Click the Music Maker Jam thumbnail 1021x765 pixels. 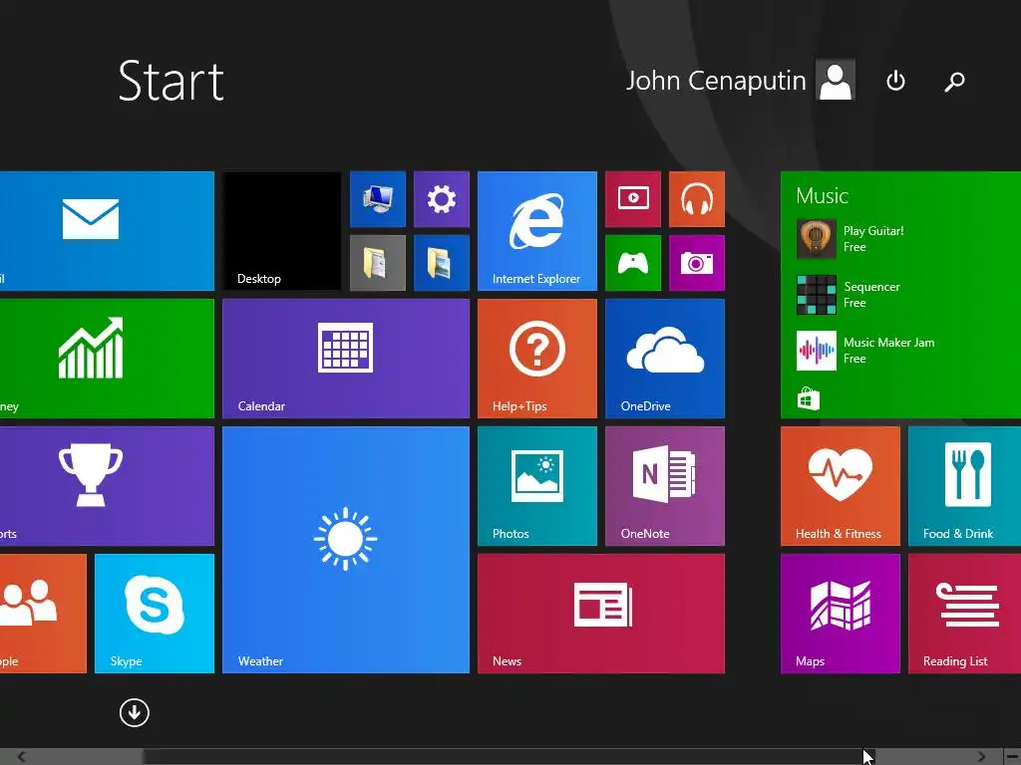click(817, 351)
